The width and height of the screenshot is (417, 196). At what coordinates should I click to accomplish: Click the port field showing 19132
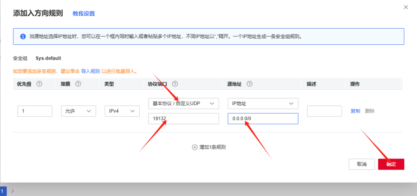point(183,119)
